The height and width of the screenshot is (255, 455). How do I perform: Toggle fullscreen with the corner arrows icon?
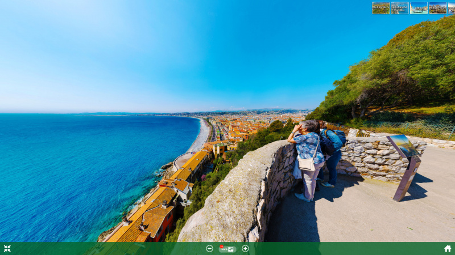pyautogui.click(x=7, y=248)
